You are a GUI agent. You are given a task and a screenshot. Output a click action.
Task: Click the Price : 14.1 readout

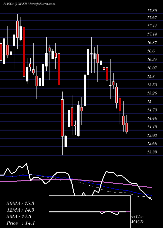21,223
